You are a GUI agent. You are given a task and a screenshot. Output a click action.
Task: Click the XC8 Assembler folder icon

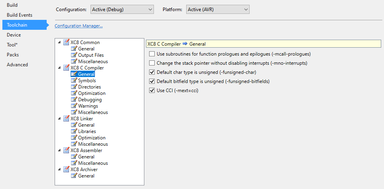coord(66,150)
